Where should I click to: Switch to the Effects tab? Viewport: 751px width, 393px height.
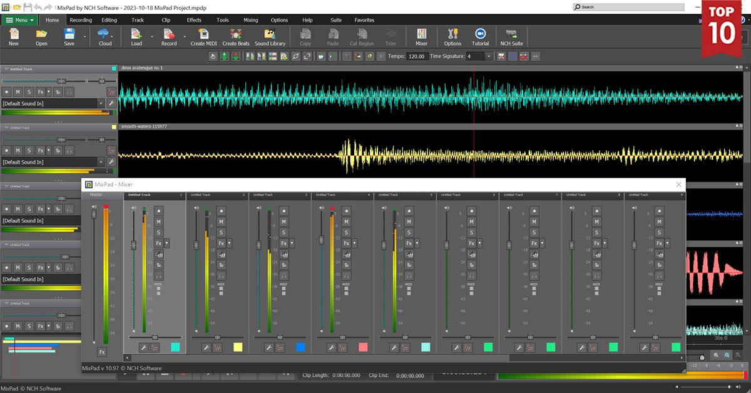click(194, 20)
